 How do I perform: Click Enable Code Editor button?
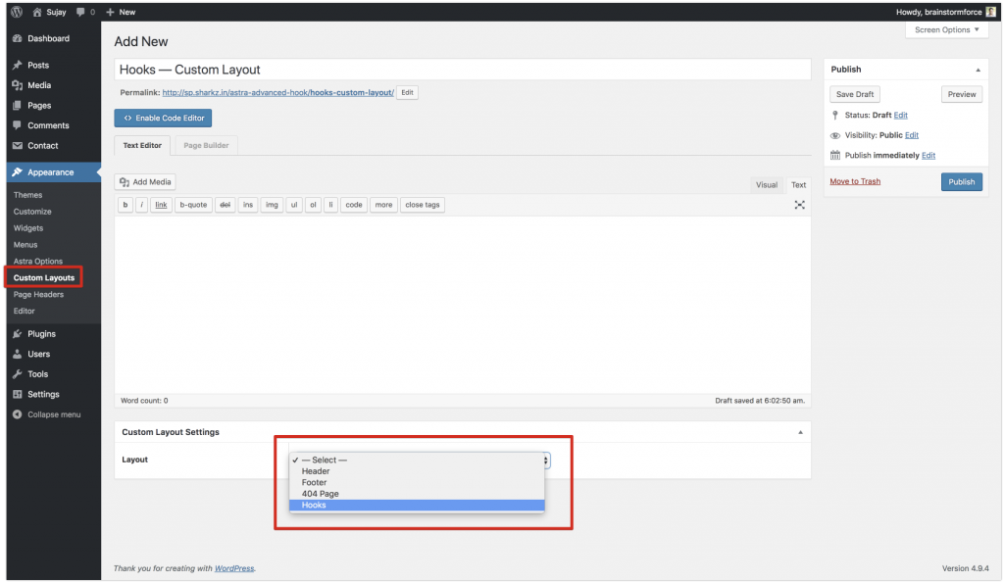(x=164, y=119)
